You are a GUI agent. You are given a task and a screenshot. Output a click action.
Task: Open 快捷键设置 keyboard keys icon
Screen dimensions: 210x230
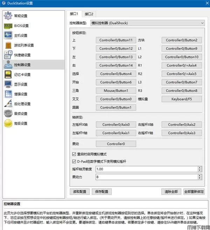(x=8, y=55)
